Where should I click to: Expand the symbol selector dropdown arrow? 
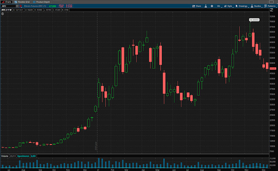pos(17,6)
